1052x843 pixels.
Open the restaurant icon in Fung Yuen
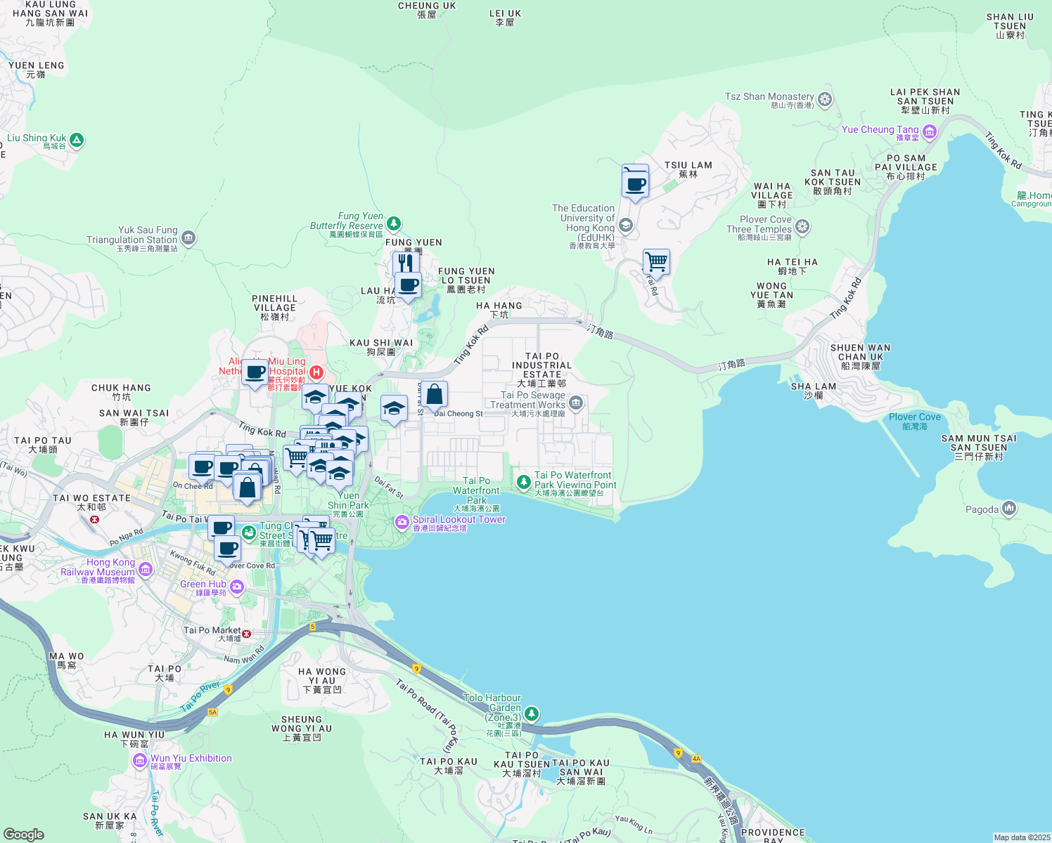[x=404, y=263]
